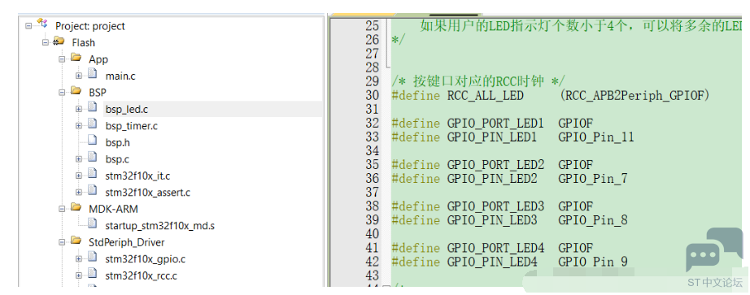The image size is (750, 295).
Task: Collapse the App group
Action: pos(62,59)
